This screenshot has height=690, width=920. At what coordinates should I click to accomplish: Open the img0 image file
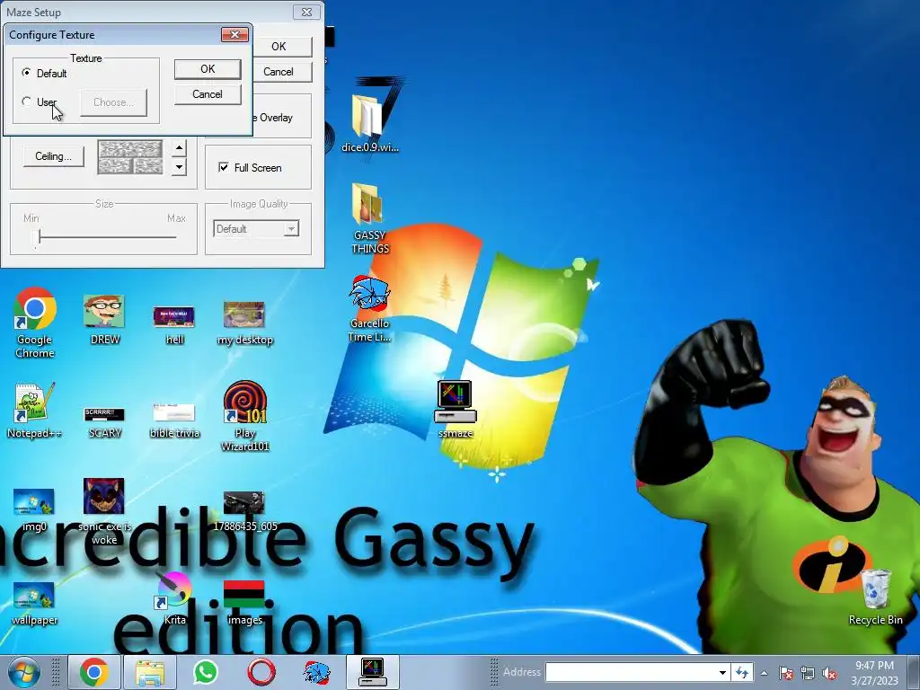34,509
